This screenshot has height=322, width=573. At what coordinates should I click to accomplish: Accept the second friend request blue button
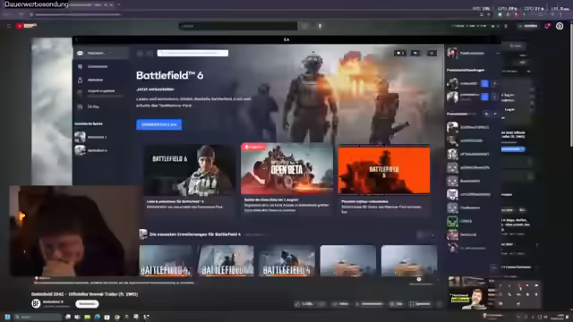tap(484, 97)
